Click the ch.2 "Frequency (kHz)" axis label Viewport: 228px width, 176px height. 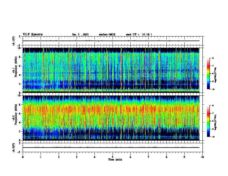16,114
